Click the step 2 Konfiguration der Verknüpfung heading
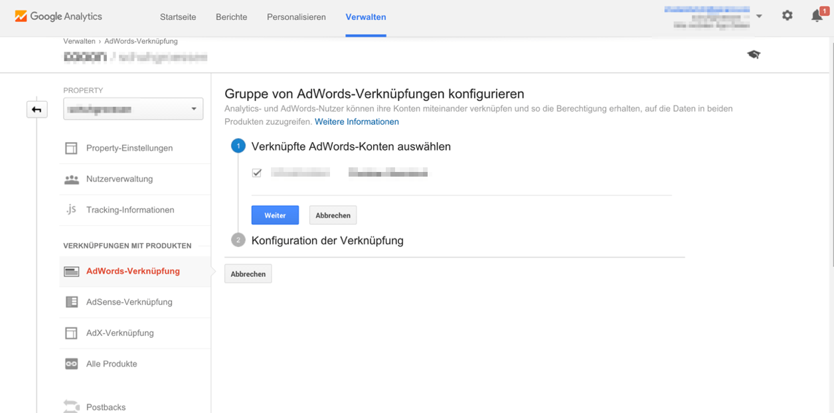The width and height of the screenshot is (834, 413). pos(327,240)
